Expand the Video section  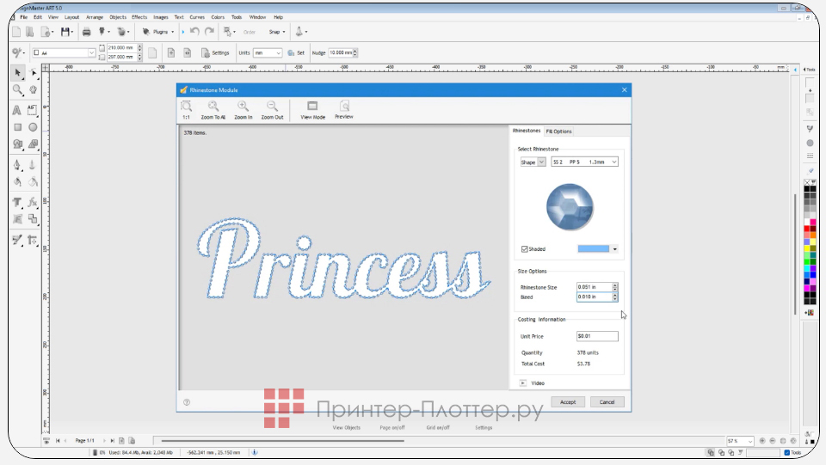click(x=523, y=382)
